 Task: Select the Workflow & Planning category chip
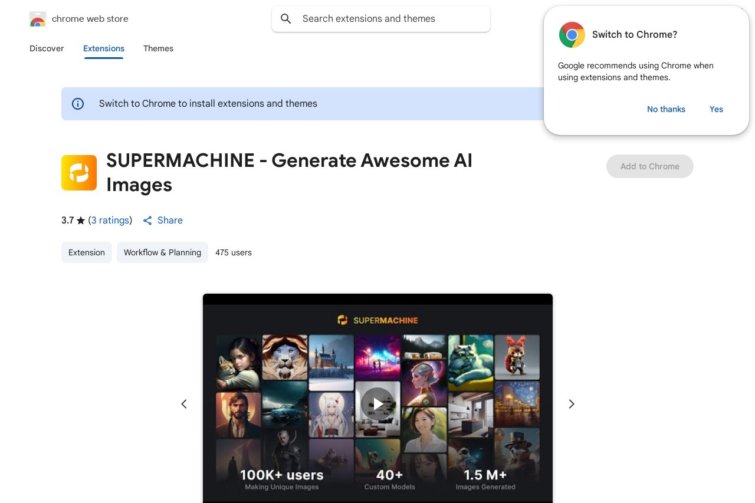(162, 252)
